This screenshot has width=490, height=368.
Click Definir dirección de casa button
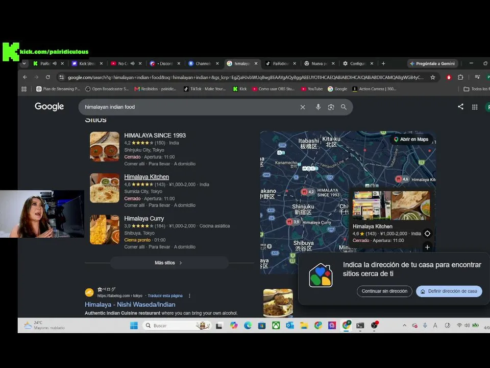click(x=449, y=291)
